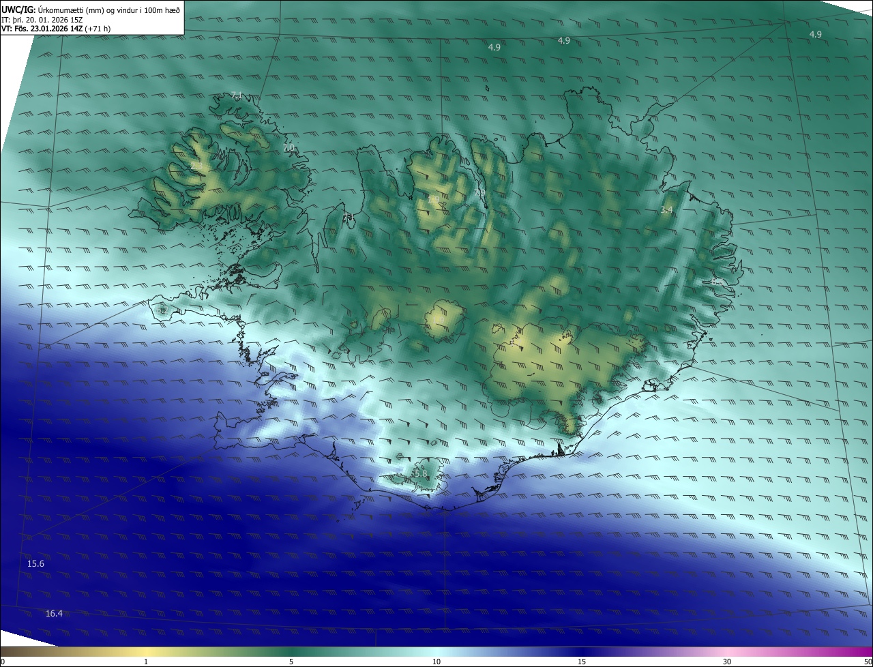The width and height of the screenshot is (873, 667).
Task: Select the 15 tick on the color scale
Action: tap(582, 662)
